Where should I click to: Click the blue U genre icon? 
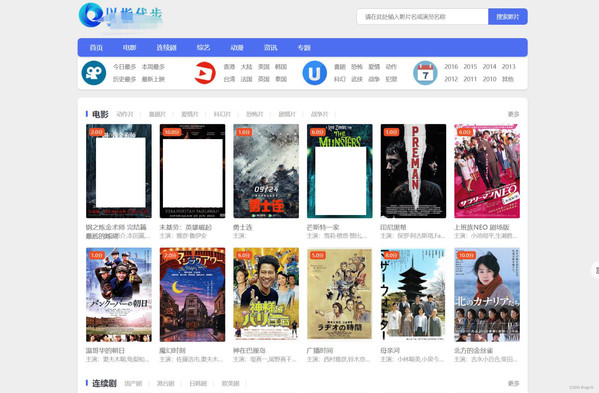[315, 73]
